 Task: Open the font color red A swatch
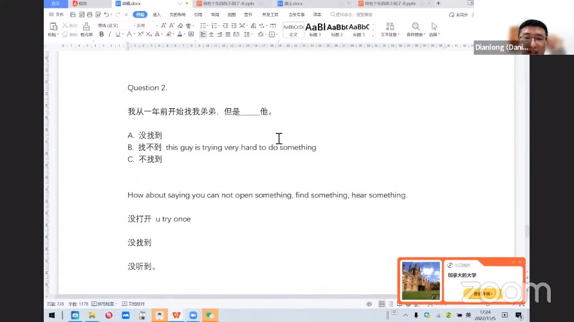point(180,34)
